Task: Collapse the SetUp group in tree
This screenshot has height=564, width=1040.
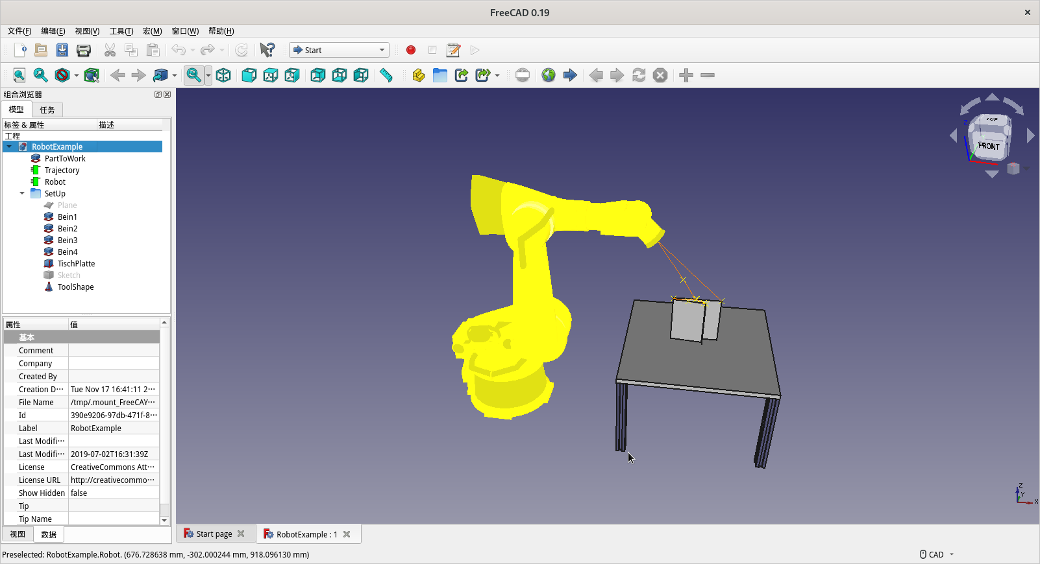Action: (x=22, y=193)
